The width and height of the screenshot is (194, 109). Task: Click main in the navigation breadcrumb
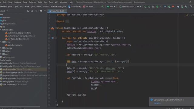point(27,7)
